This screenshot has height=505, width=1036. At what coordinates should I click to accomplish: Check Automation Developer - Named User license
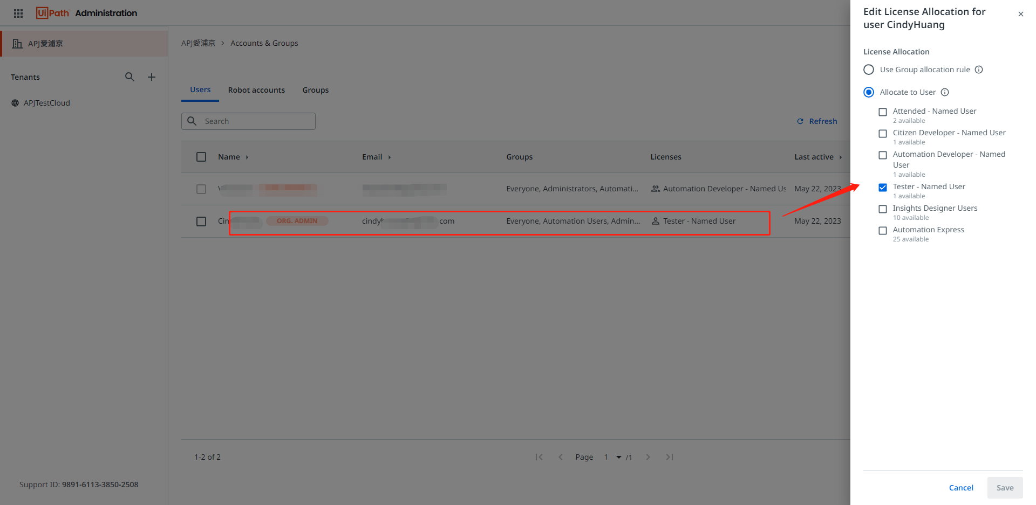click(883, 155)
